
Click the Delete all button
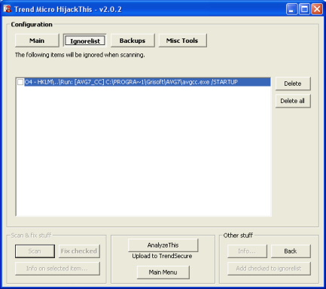point(293,101)
